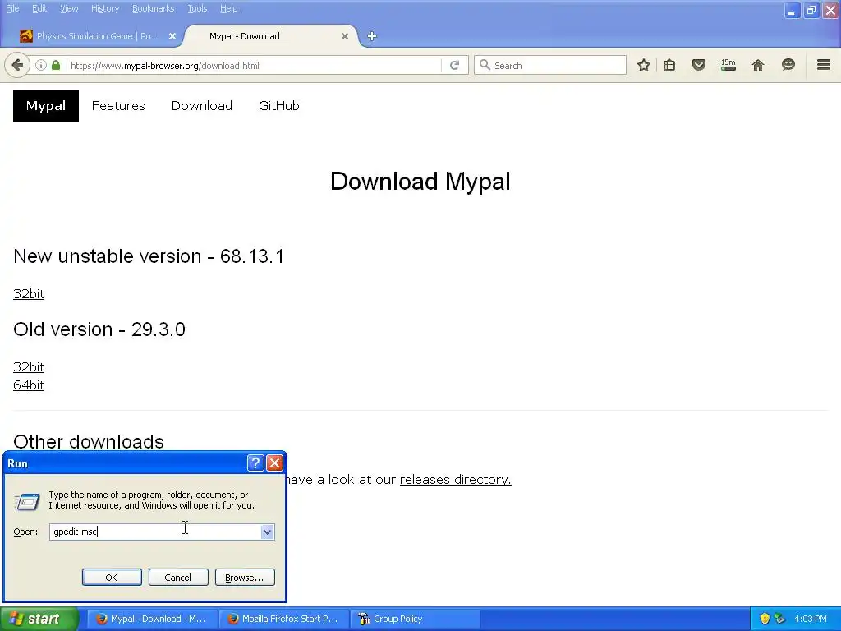The image size is (841, 631).
Task: Open the Features nav link
Action: tap(118, 106)
